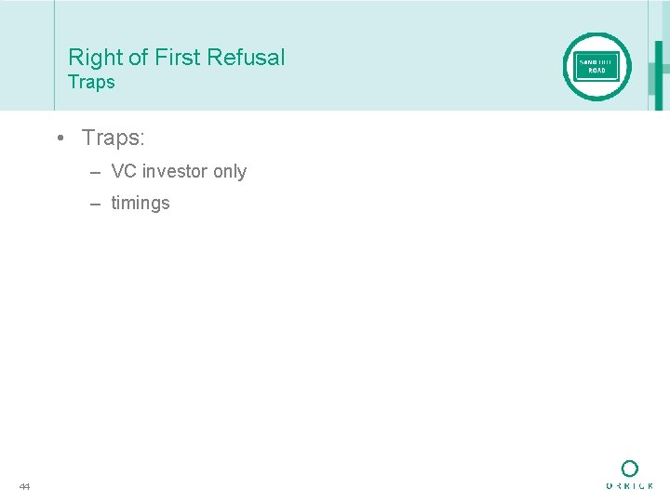
Task: Select the "Traps" subtitle in the header
Action: coord(91,82)
